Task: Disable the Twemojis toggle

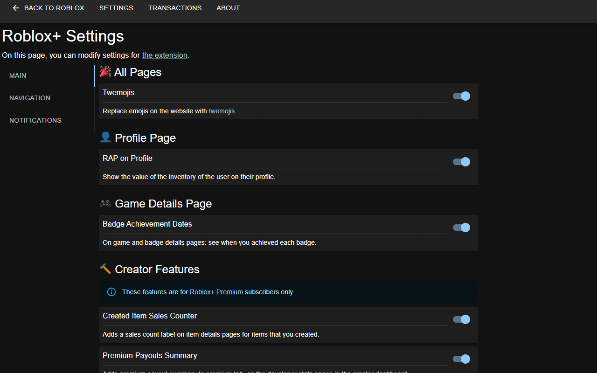Action: click(461, 96)
